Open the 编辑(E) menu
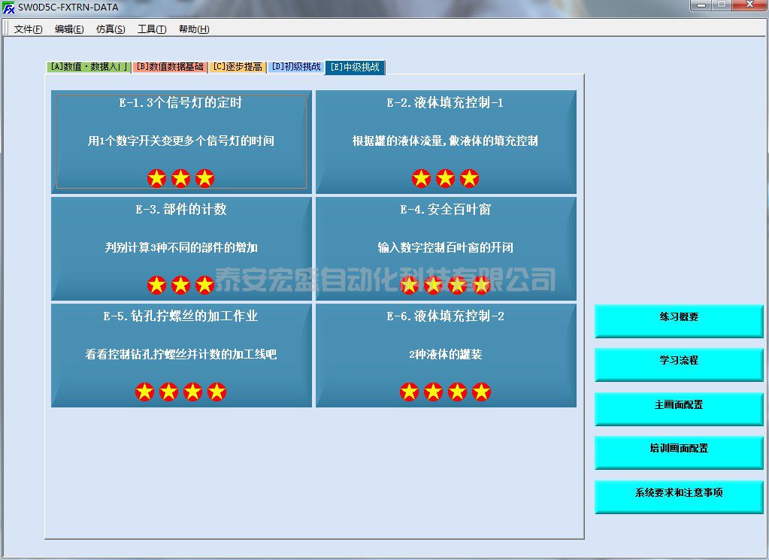This screenshot has height=560, width=769. tap(69, 29)
